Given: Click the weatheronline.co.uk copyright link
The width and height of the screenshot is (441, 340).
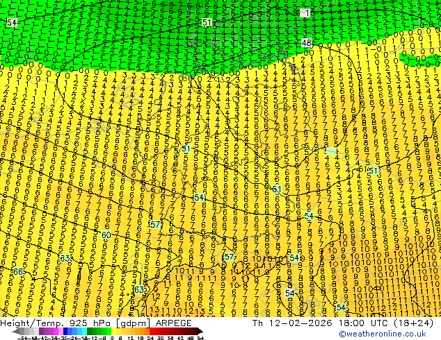Looking at the screenshot, I should 383,334.
